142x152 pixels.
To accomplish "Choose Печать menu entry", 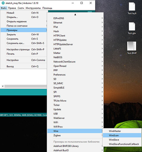I will click(x=24, y=54).
